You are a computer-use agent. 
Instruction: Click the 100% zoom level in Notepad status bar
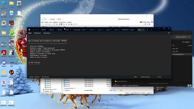click(x=135, y=77)
